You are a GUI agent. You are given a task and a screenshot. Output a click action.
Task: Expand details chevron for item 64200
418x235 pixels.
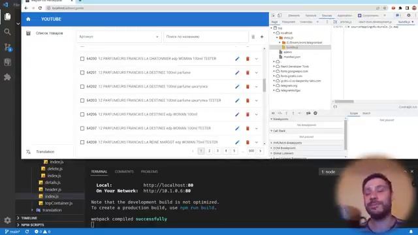point(257,59)
